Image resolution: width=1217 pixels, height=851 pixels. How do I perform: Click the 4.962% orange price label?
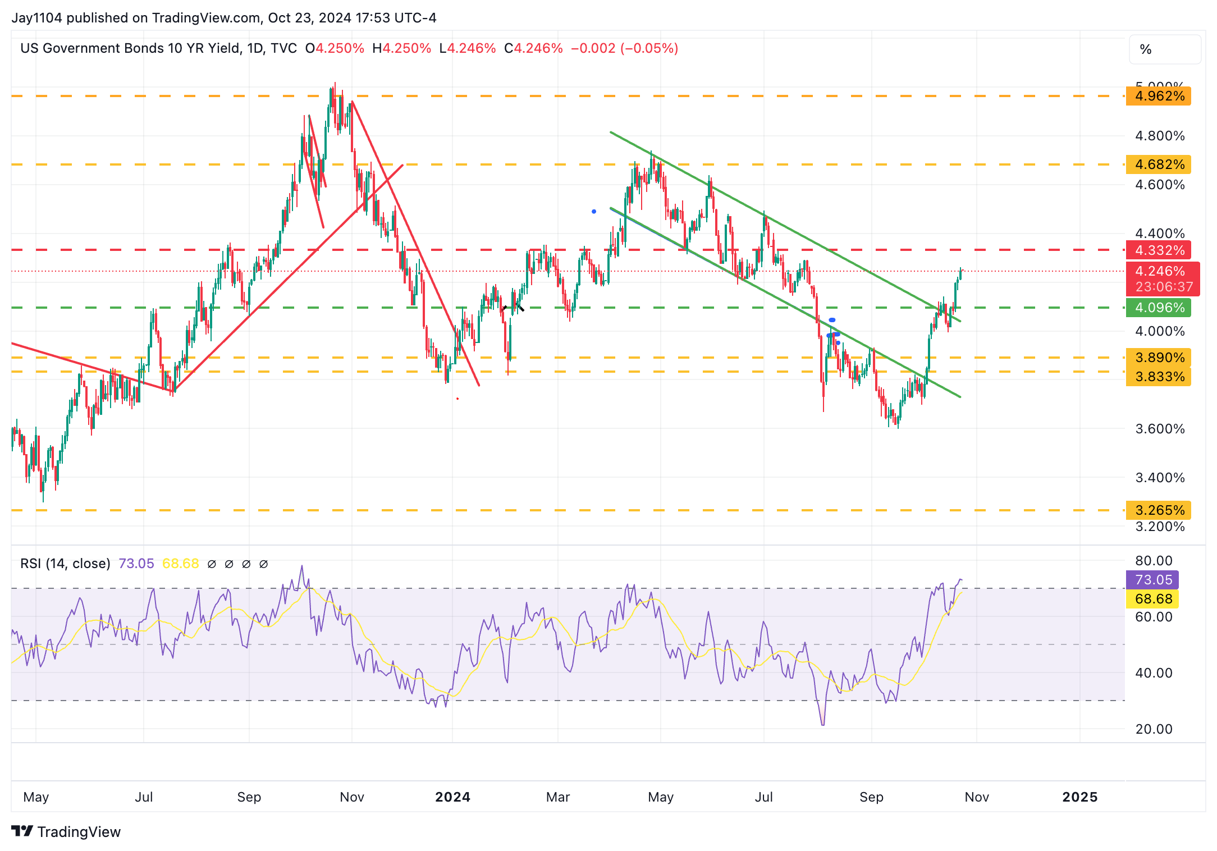coord(1159,96)
